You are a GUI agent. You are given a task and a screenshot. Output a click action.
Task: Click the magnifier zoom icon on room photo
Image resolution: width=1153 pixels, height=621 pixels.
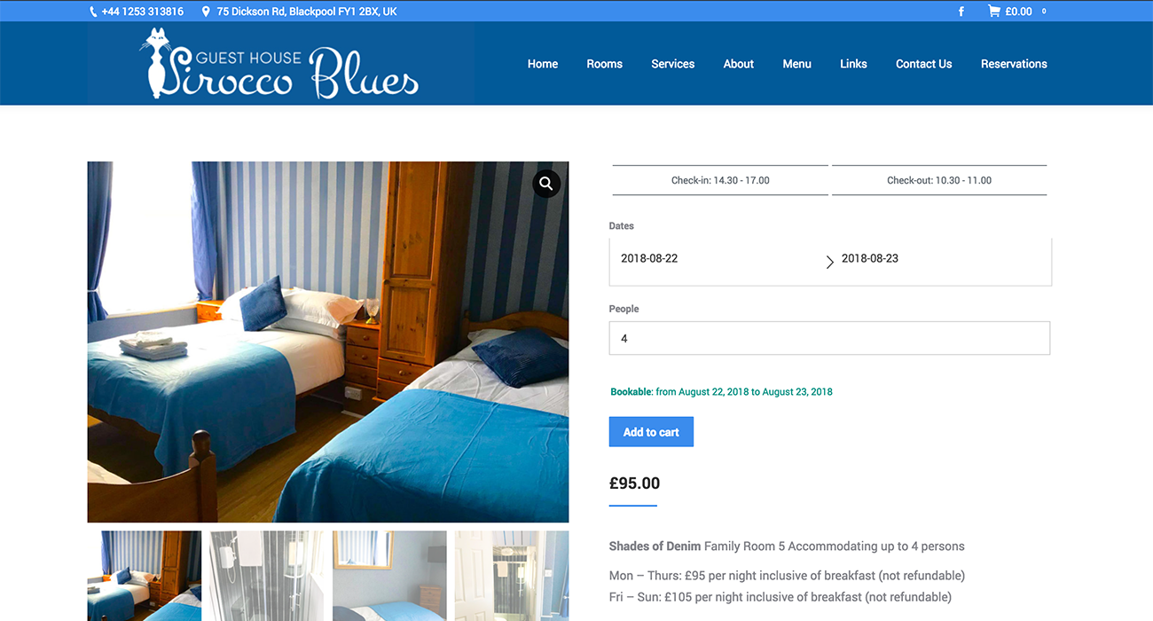tap(546, 184)
